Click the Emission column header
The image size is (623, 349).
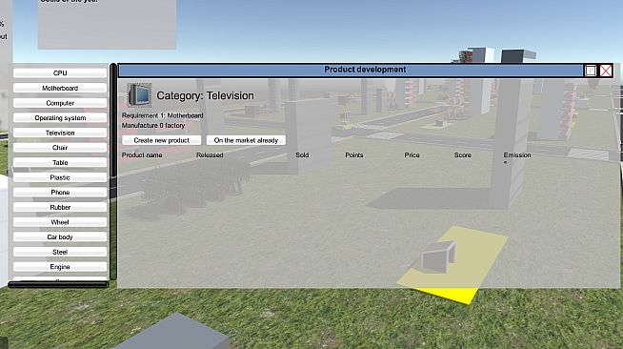(517, 155)
